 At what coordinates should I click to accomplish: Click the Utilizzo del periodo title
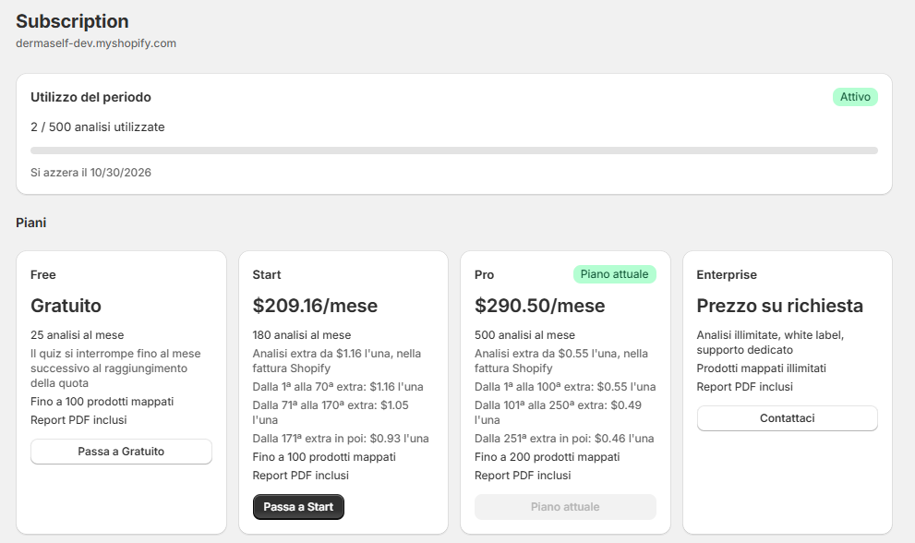click(90, 97)
